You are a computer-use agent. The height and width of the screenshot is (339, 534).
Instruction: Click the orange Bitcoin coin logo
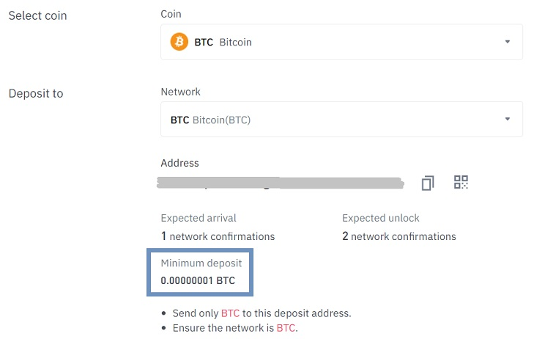point(179,42)
